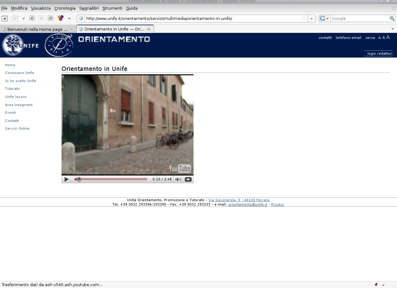Image resolution: width=397 pixels, height=288 pixels.
Task: Expand the video player menu arrow button
Action: point(188,179)
